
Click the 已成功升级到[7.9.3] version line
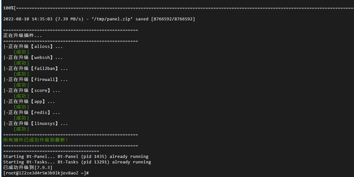coord(28,168)
